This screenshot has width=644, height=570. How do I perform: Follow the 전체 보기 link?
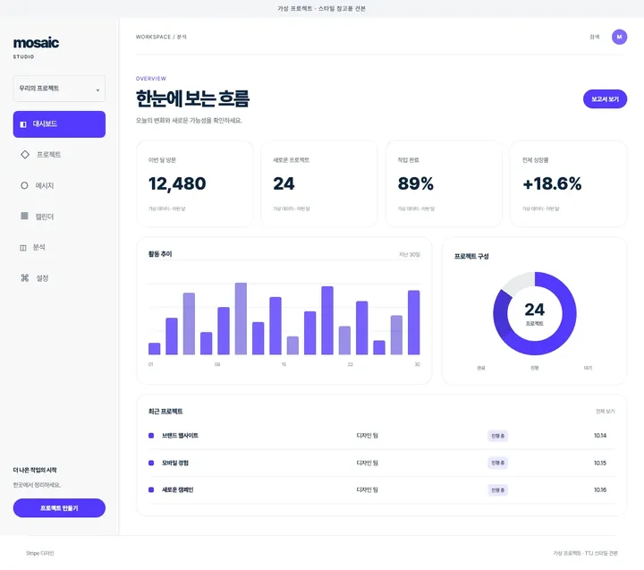(605, 412)
